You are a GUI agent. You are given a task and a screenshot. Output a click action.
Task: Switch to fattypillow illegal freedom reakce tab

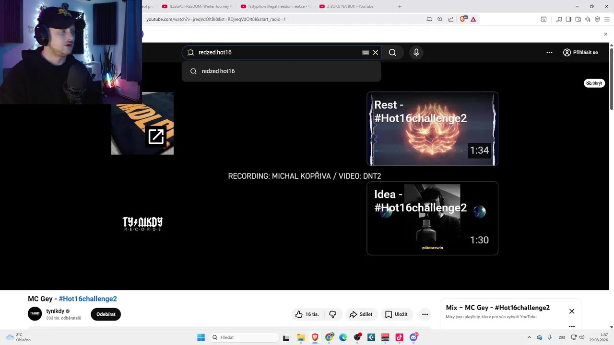(276, 6)
